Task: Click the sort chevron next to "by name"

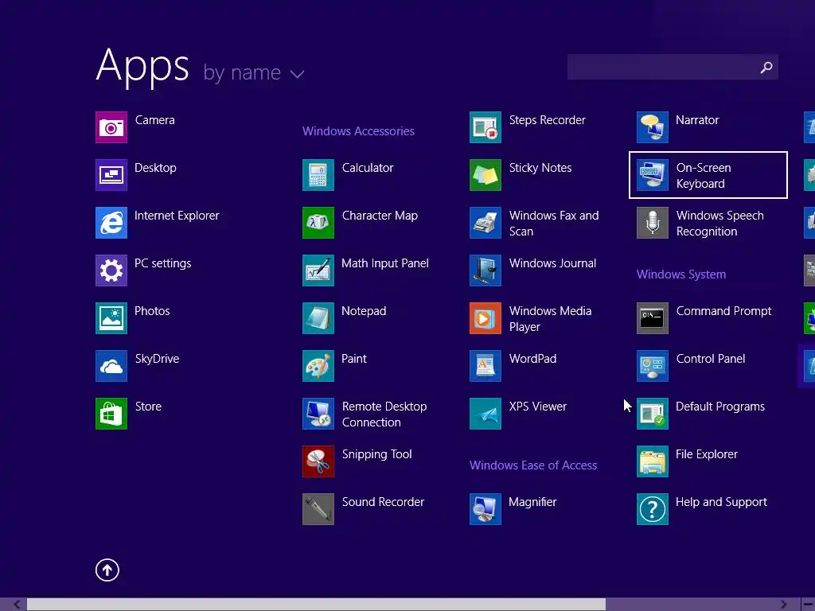Action: coord(298,74)
